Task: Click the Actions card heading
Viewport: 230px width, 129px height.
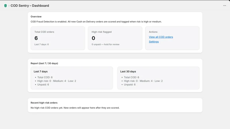Action: coord(153,32)
